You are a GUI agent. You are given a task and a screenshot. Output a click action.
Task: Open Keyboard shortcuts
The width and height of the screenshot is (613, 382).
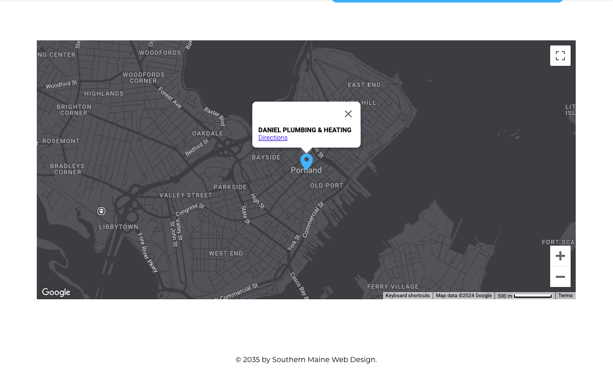pyautogui.click(x=408, y=296)
